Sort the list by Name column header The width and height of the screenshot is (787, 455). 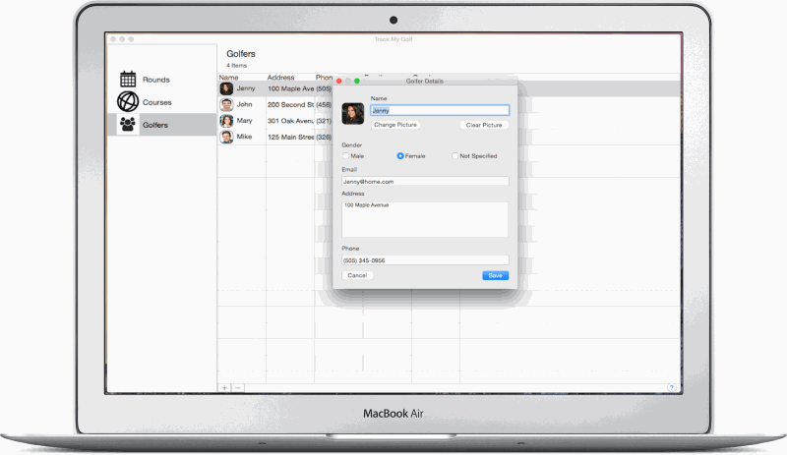click(228, 77)
